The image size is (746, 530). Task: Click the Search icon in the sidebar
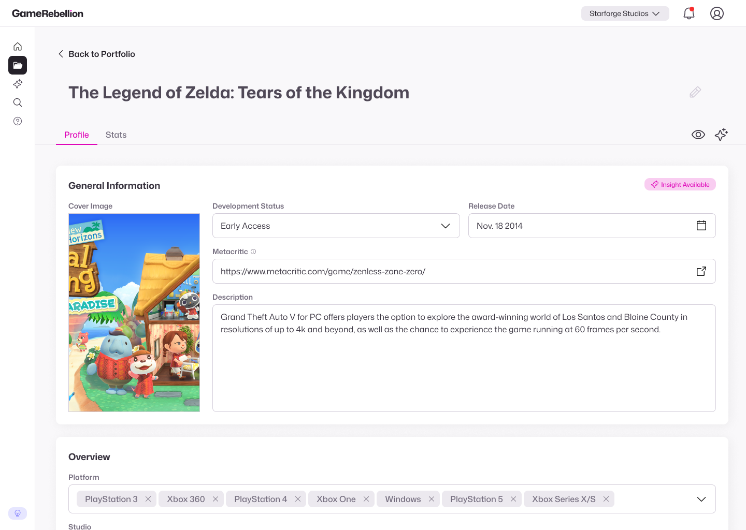(x=17, y=102)
